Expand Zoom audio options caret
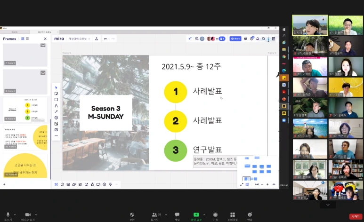 point(15,214)
